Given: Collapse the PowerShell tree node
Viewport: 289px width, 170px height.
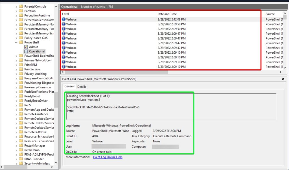Looking at the screenshot, I should point(16,42).
